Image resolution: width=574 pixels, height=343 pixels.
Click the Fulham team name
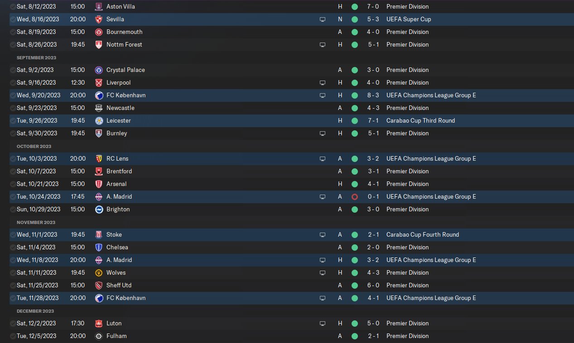(x=116, y=336)
